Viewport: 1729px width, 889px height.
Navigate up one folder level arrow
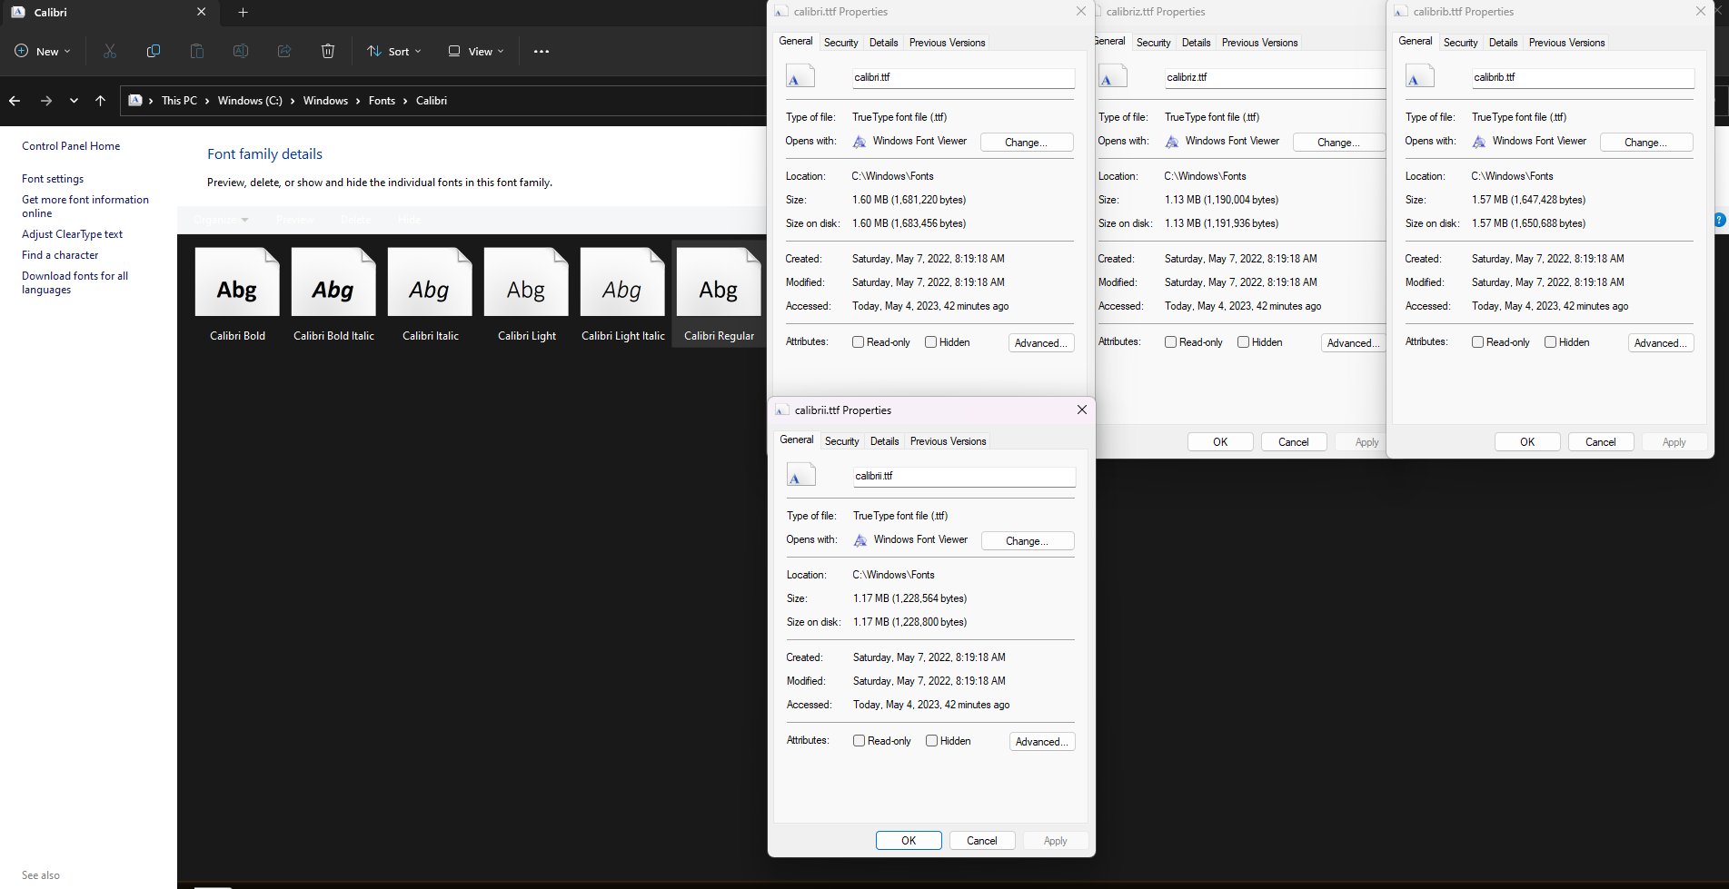tap(100, 101)
